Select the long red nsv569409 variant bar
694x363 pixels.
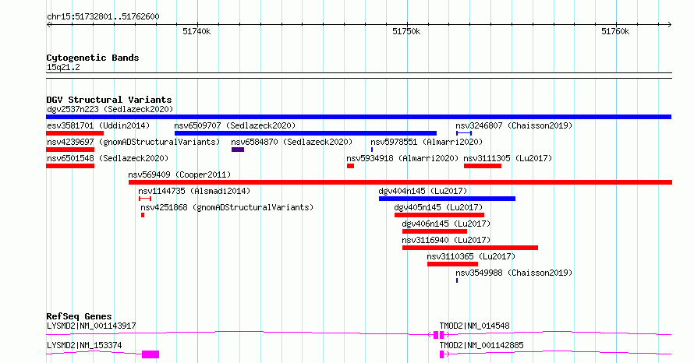coord(401,182)
